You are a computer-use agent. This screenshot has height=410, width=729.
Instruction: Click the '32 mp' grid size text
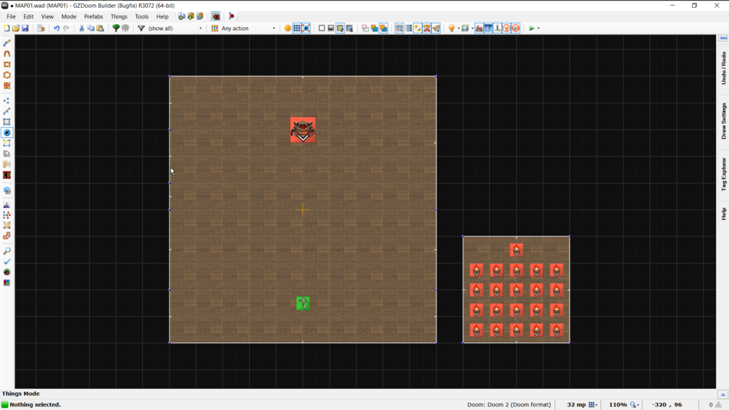tap(576, 405)
